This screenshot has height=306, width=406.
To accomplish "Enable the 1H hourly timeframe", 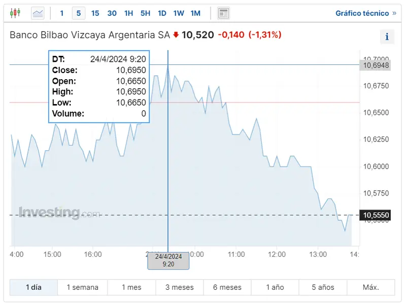I will 128,13.
